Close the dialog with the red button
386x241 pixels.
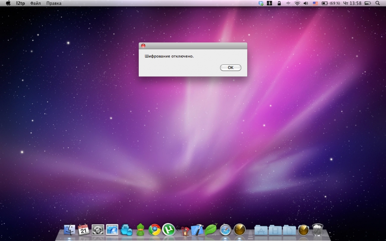[143, 46]
